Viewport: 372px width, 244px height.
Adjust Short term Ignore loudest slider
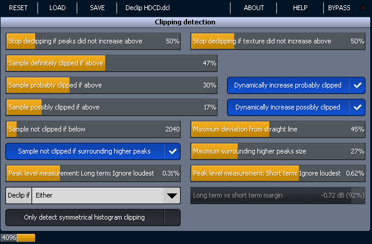pos(278,173)
